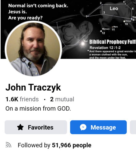Click the Venus dot numbered 10

click(124, 21)
